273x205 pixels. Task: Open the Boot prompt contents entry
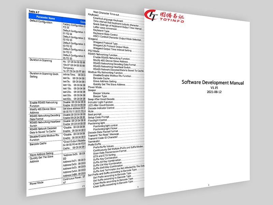pos(96,113)
